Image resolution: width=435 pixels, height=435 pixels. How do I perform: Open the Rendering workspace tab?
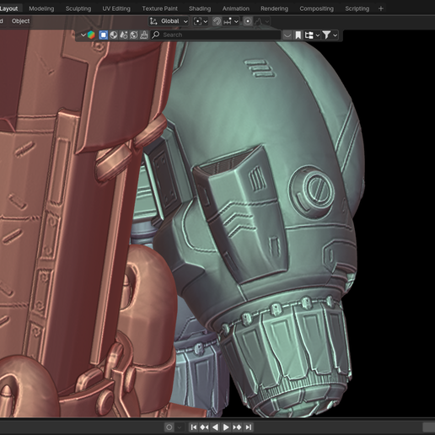pyautogui.click(x=274, y=8)
